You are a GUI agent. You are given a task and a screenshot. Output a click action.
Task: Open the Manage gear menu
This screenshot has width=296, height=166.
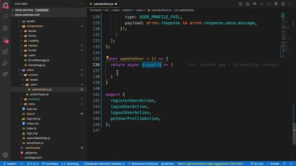(5, 155)
